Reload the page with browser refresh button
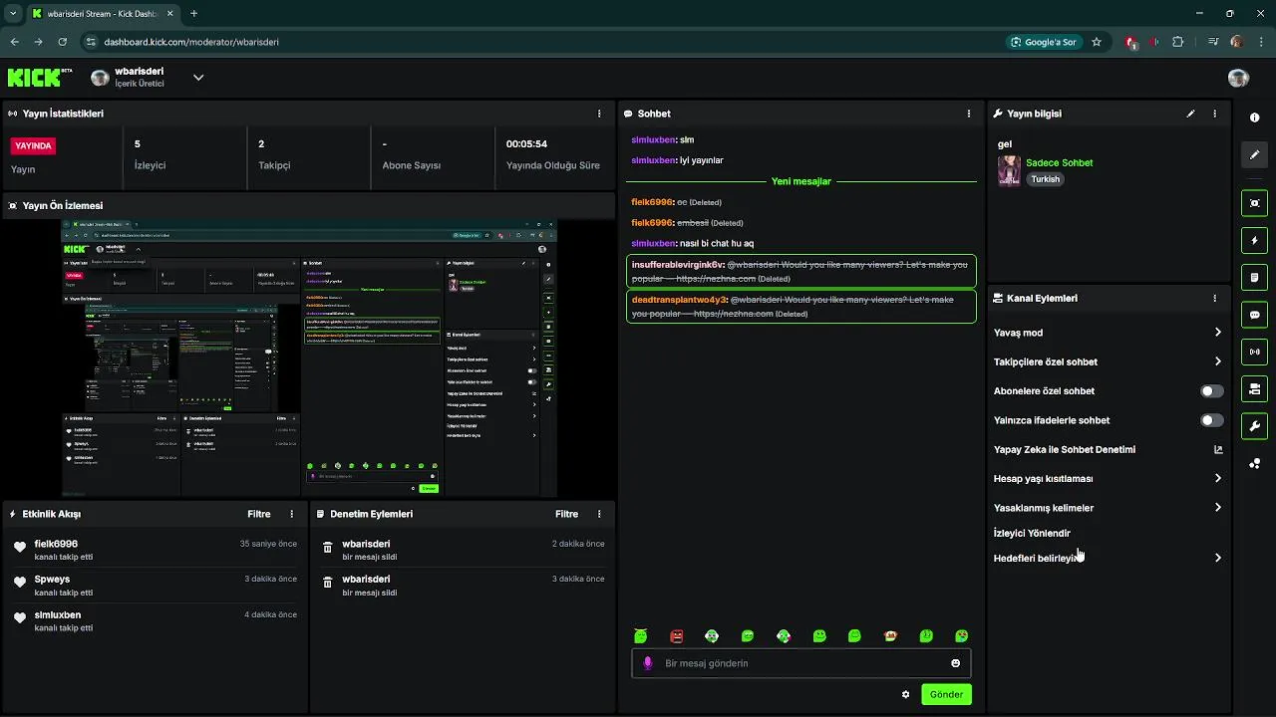This screenshot has height=717, width=1276. [x=62, y=42]
